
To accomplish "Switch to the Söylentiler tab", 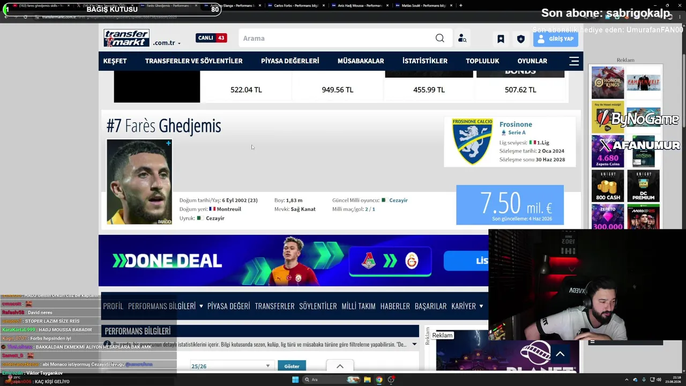I will [x=318, y=306].
